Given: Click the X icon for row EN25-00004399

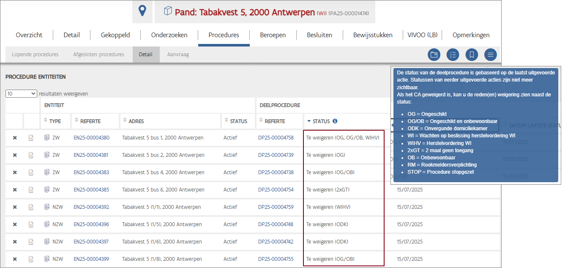Looking at the screenshot, I should pos(15,259).
